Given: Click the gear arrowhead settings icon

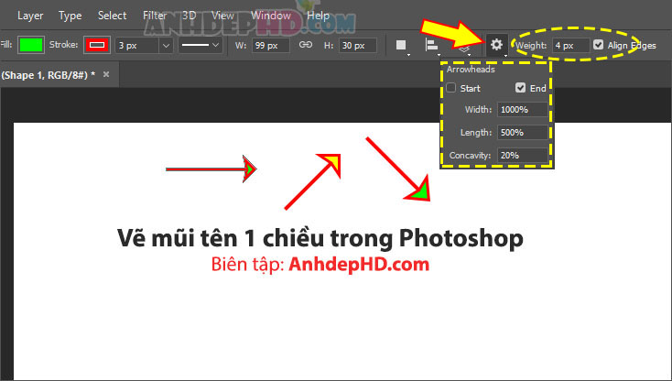Looking at the screenshot, I should 497,45.
